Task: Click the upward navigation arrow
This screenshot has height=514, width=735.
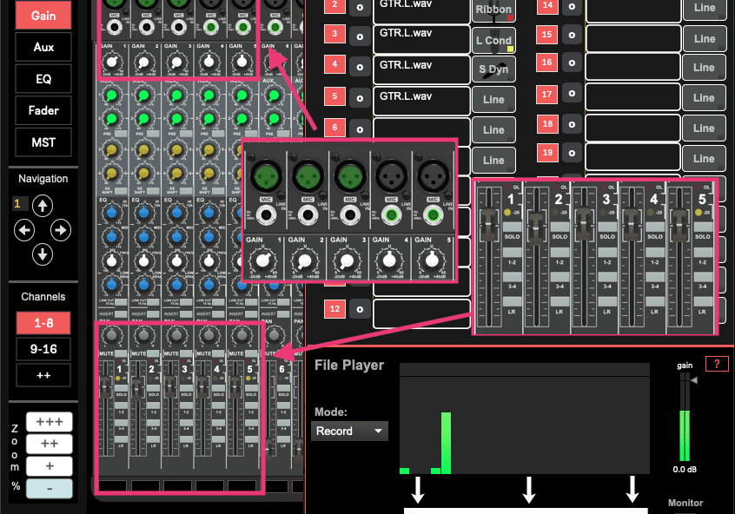Action: (x=42, y=205)
